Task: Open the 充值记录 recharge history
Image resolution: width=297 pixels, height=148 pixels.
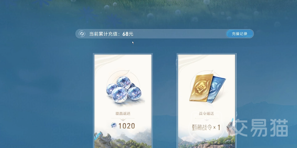Action: coord(239,34)
